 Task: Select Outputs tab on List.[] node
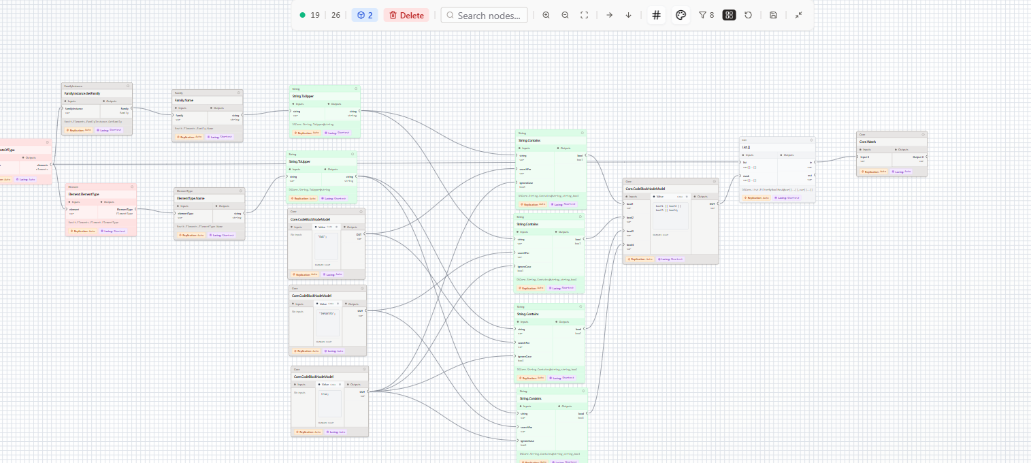[x=796, y=155]
